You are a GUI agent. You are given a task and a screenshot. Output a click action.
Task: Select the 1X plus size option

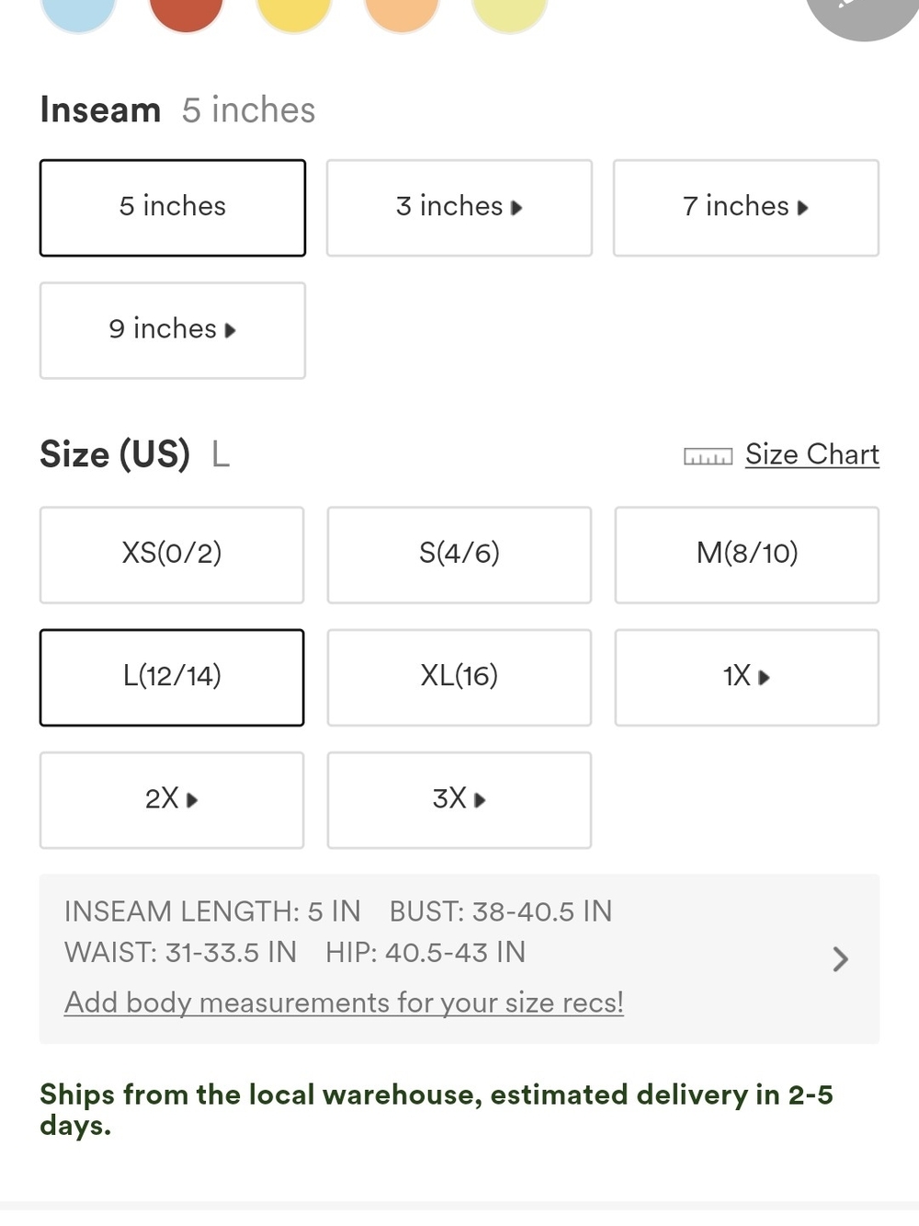coord(747,678)
